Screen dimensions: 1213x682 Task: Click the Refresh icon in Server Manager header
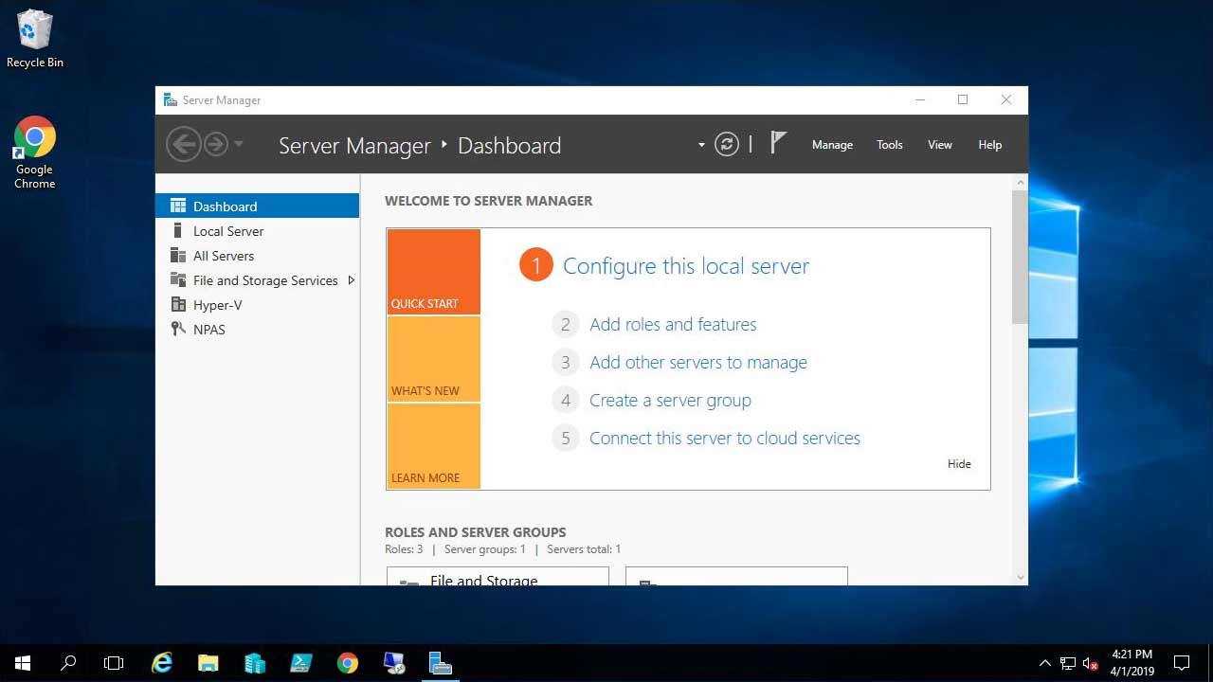pos(727,145)
